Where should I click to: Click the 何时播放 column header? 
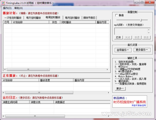78,22
